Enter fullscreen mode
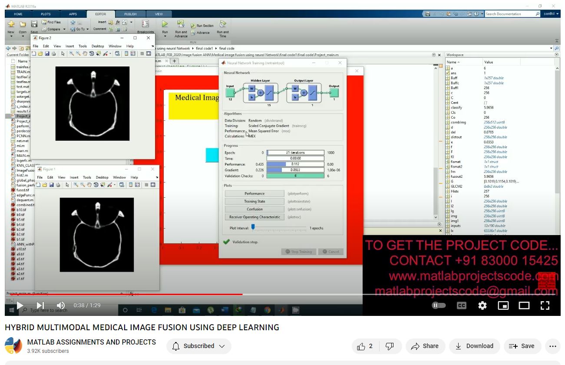The width and height of the screenshot is (565, 365). click(545, 305)
